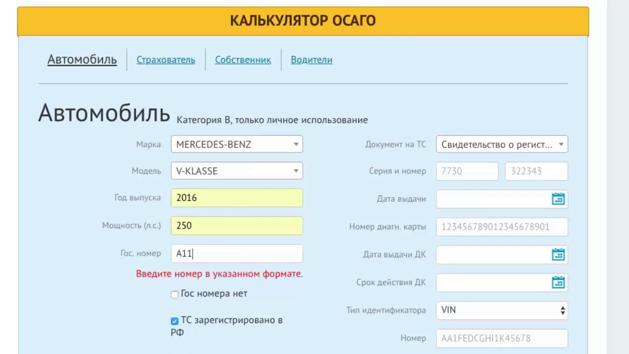
Task: Click the Введите номер в указанном формате error
Action: point(219,274)
